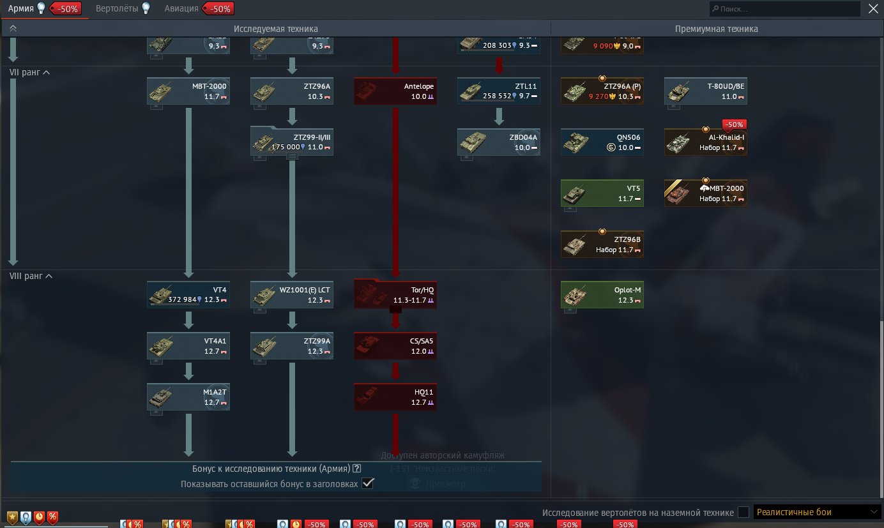Click the gold star badge icon, bottom-left corner
This screenshot has height=528, width=884.
12,517
